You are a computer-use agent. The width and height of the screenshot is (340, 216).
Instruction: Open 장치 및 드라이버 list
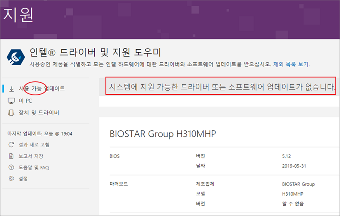[x=39, y=113]
